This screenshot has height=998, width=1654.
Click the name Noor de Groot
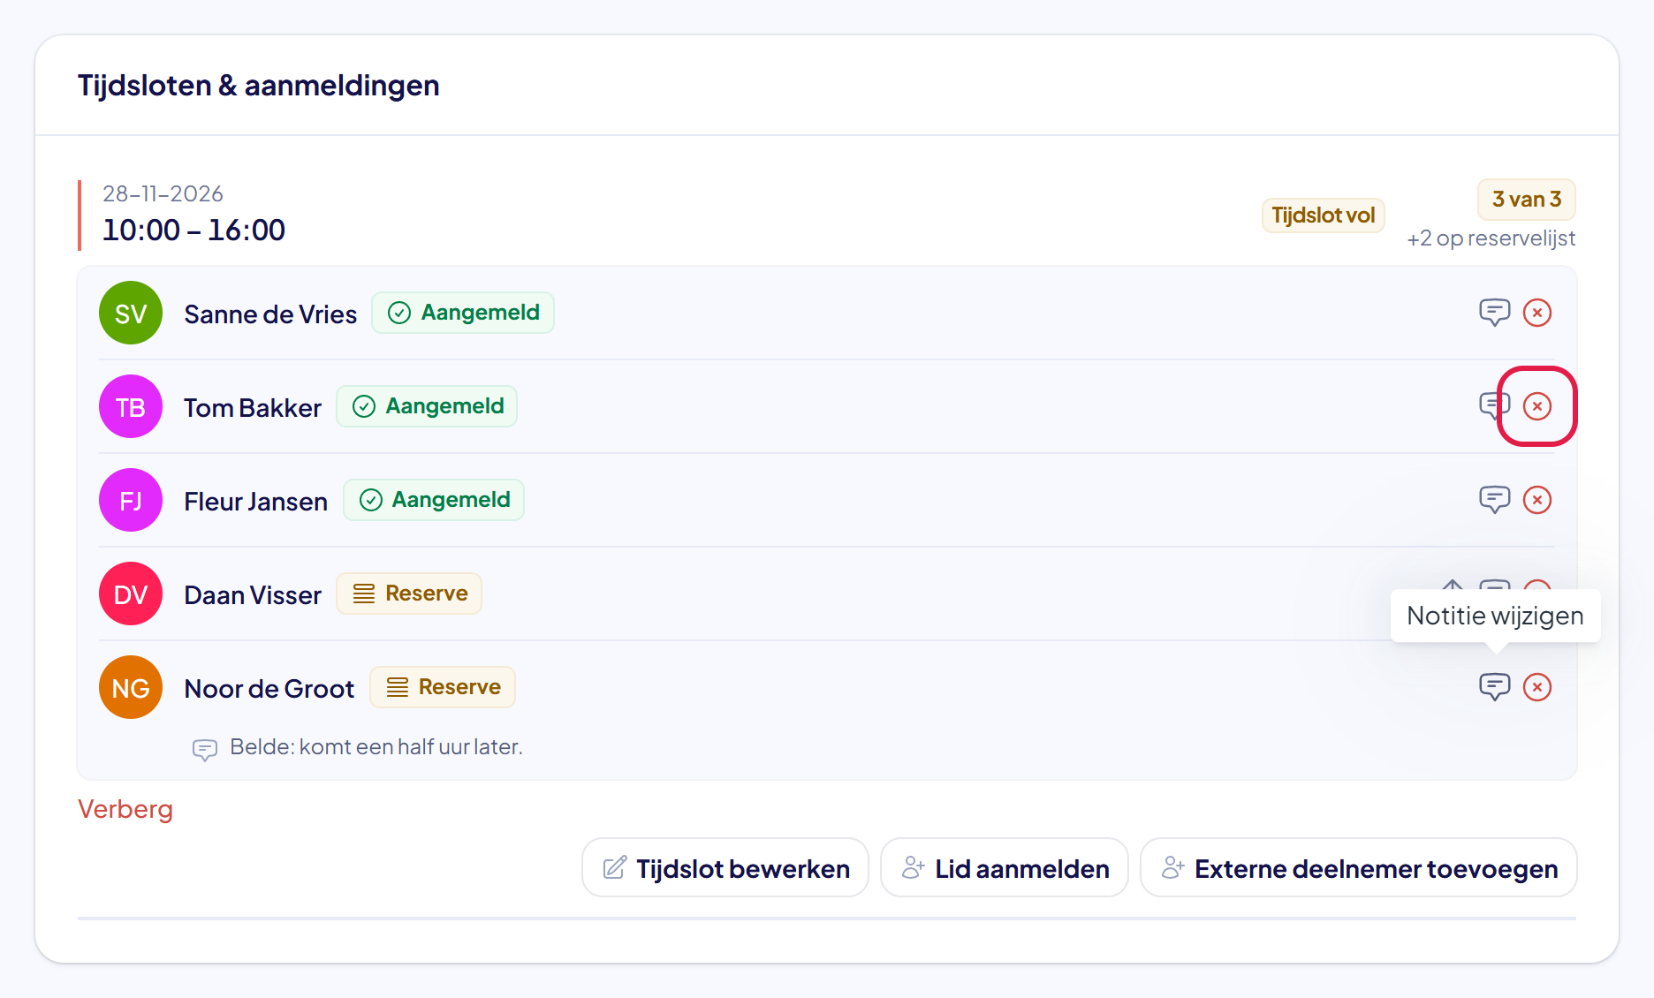click(x=269, y=689)
